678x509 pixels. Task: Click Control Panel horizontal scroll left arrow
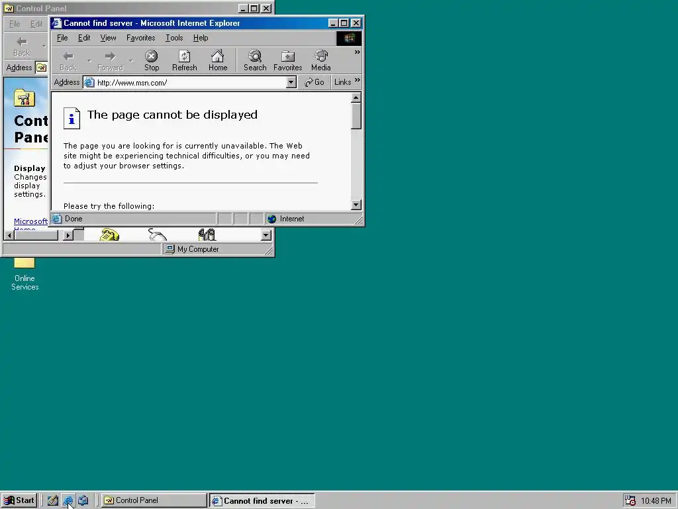tap(9, 235)
